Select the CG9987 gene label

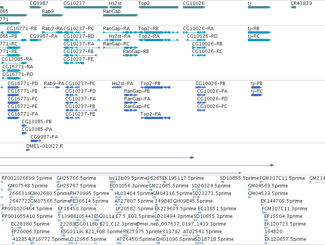[39, 3]
